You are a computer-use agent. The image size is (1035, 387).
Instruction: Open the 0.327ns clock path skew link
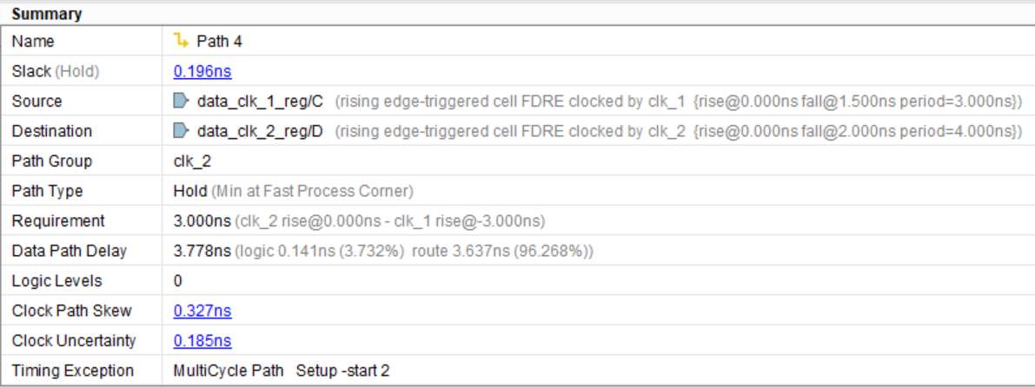202,311
